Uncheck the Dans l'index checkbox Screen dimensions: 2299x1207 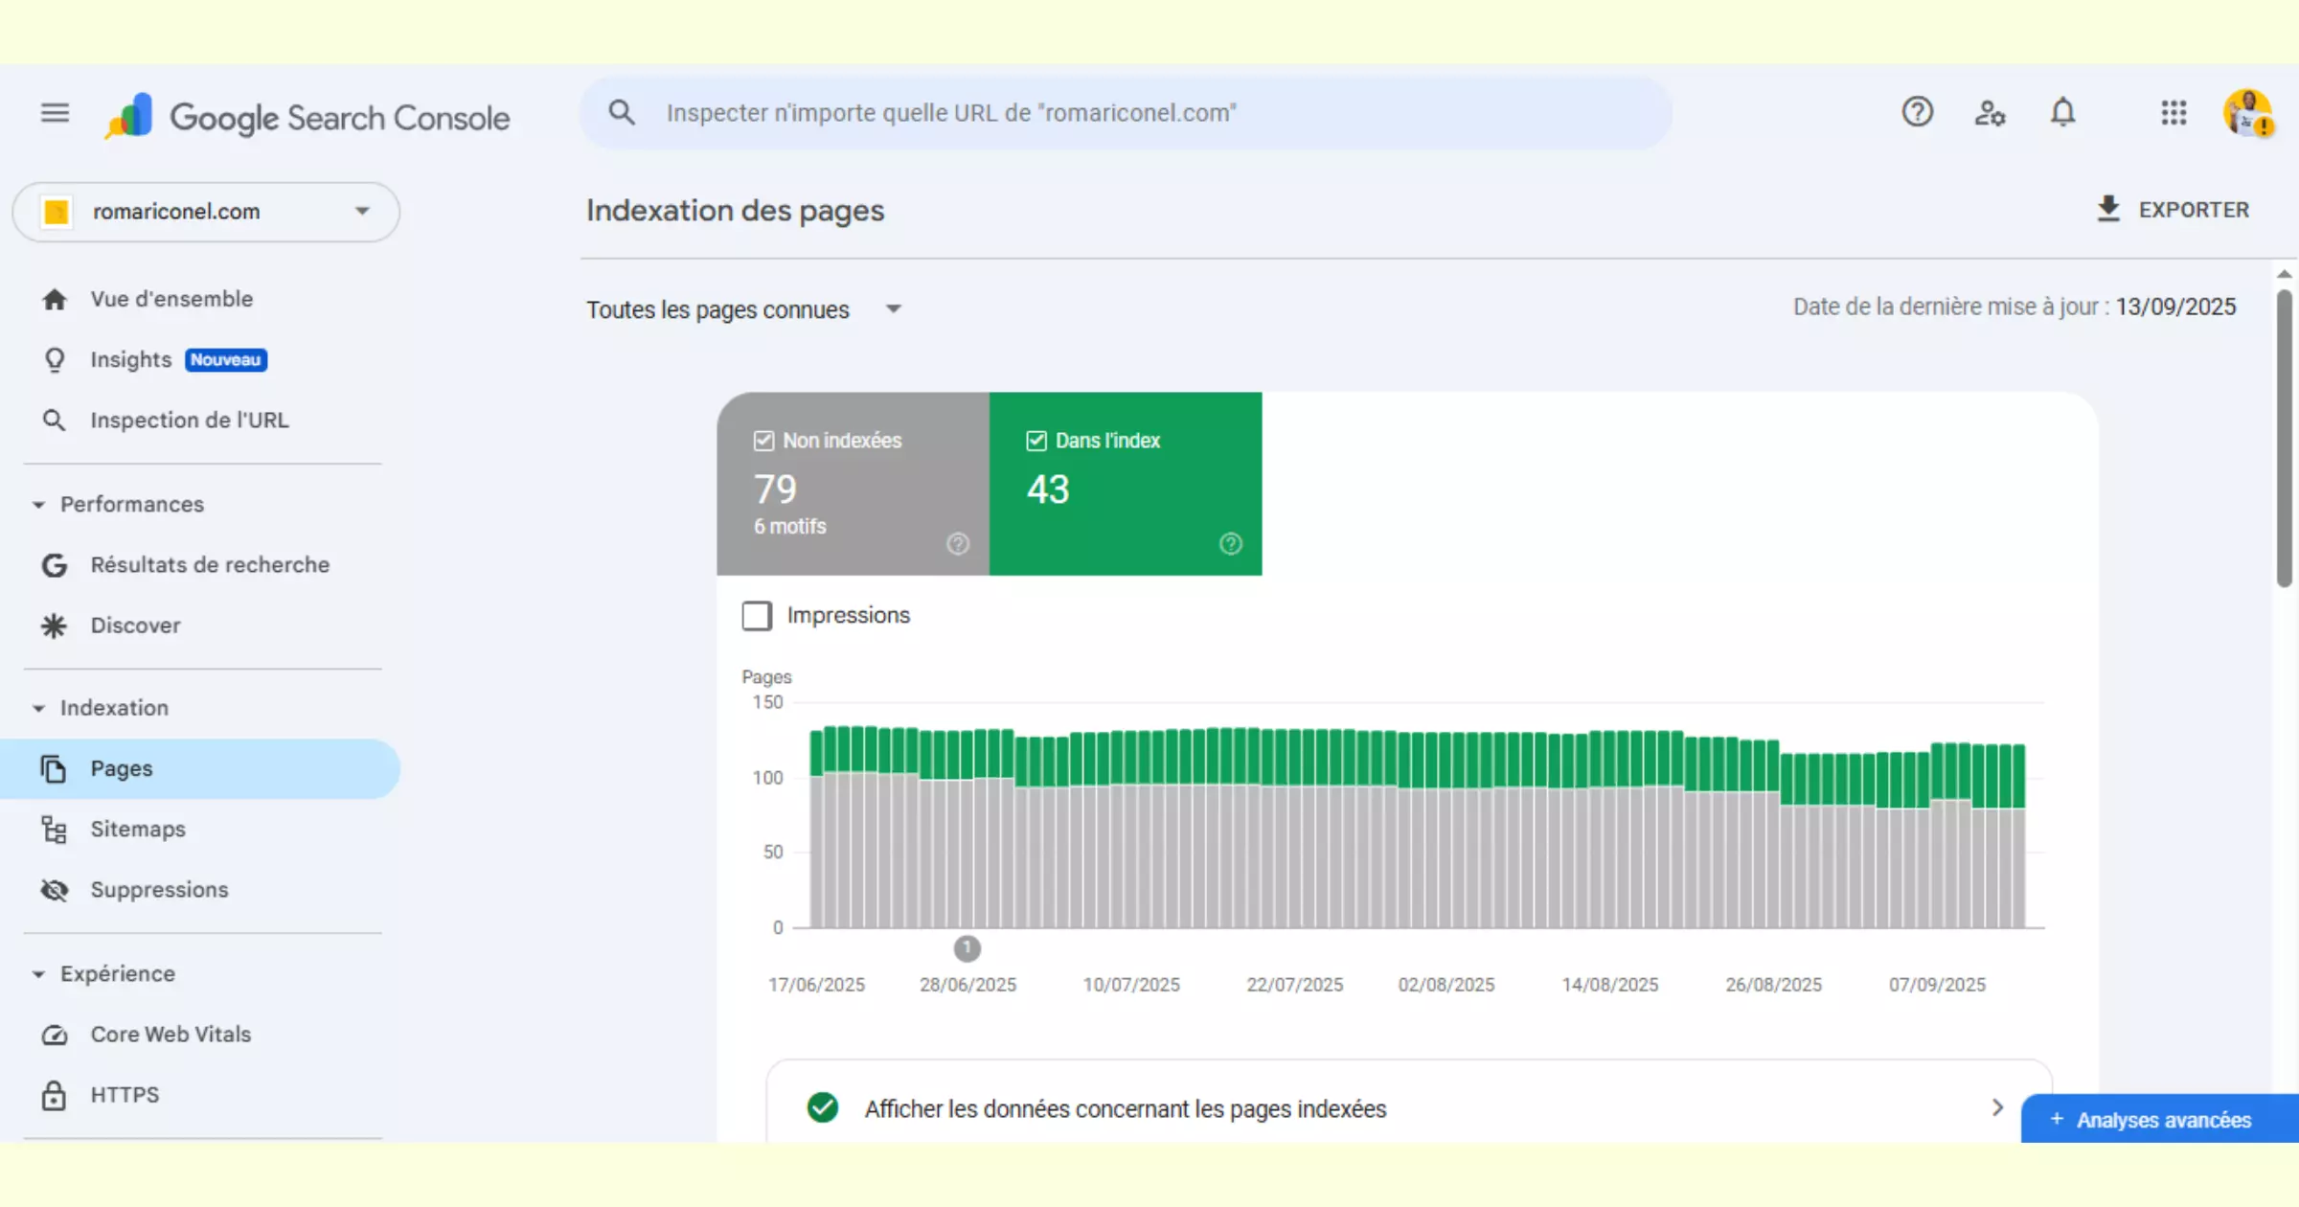pyautogui.click(x=1036, y=441)
